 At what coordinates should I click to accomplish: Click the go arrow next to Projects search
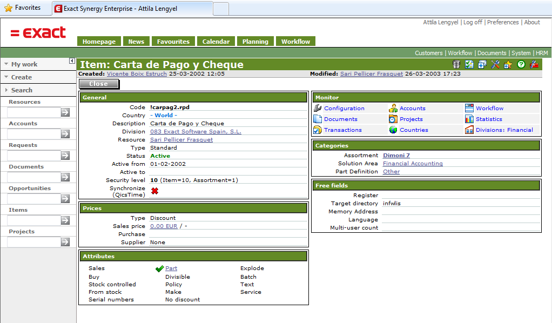click(65, 242)
